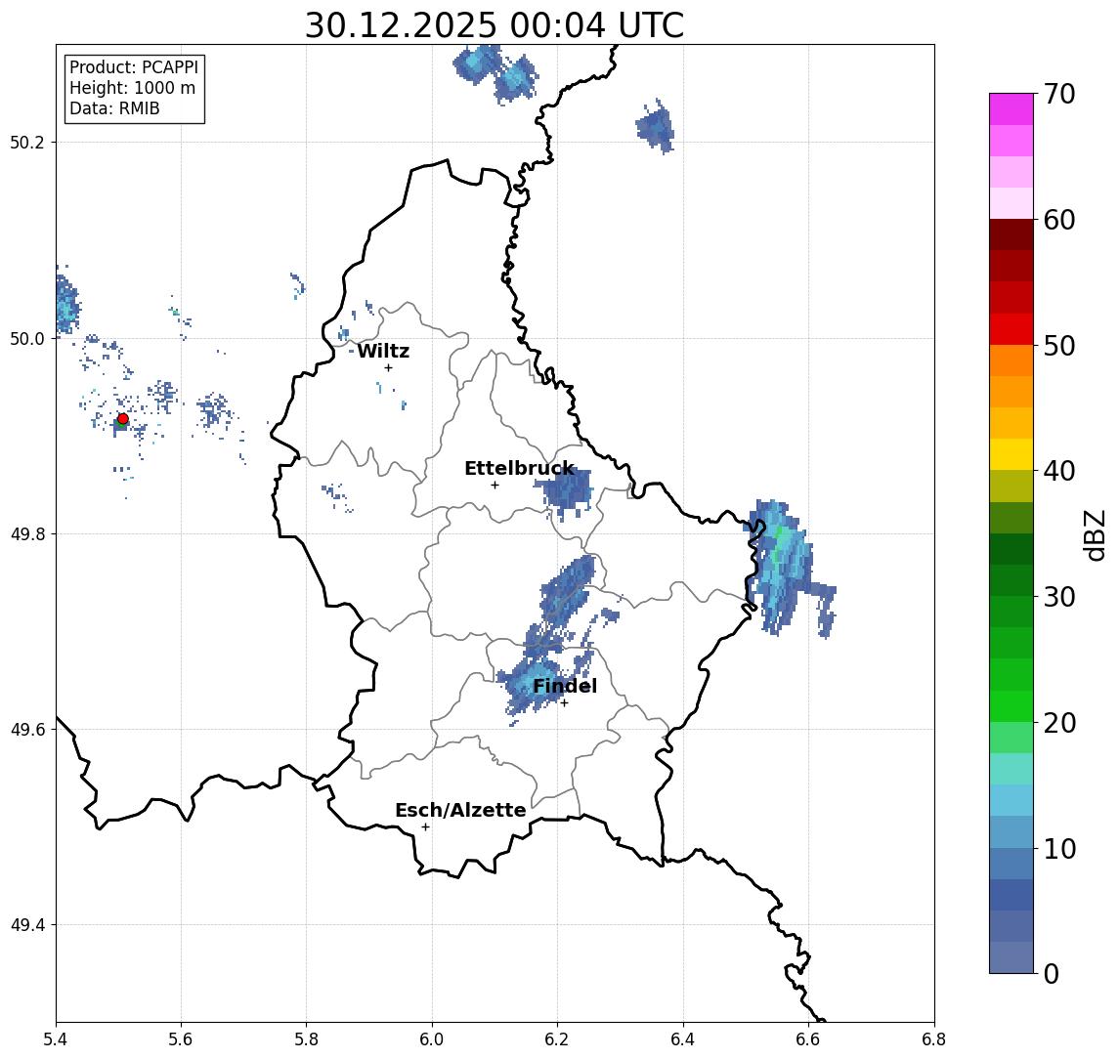Click the longitude tick label 6.2
The image size is (1119, 1059).
(557, 1039)
